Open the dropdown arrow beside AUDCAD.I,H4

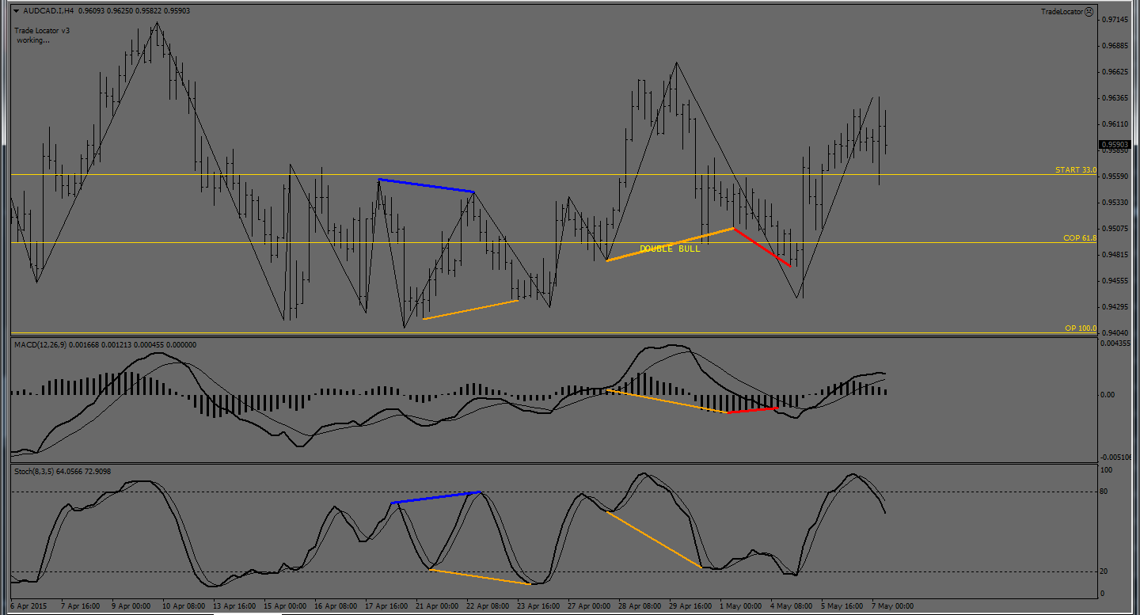17,11
